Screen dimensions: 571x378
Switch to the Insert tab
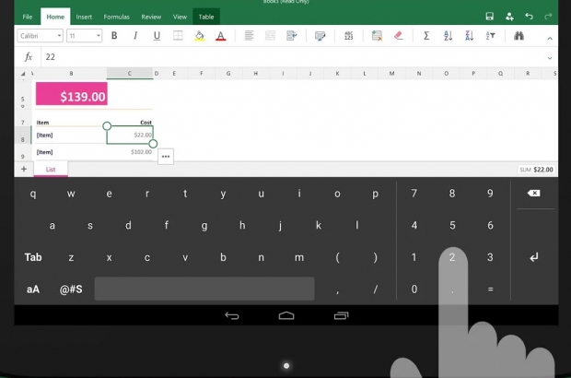(x=84, y=17)
